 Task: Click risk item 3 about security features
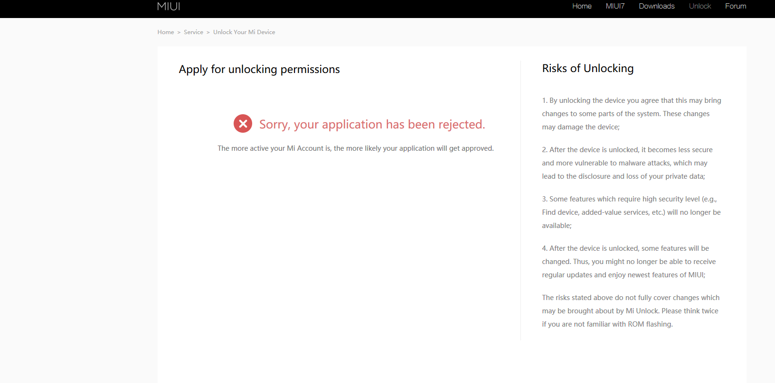[x=631, y=212]
